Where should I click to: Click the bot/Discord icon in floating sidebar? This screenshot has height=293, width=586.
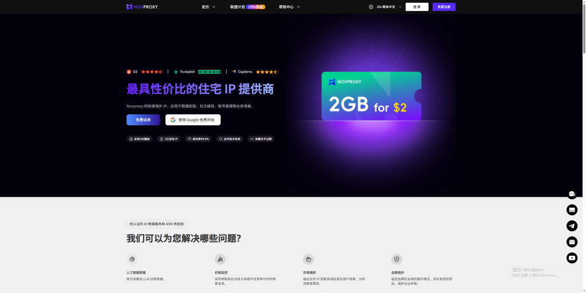[572, 242]
